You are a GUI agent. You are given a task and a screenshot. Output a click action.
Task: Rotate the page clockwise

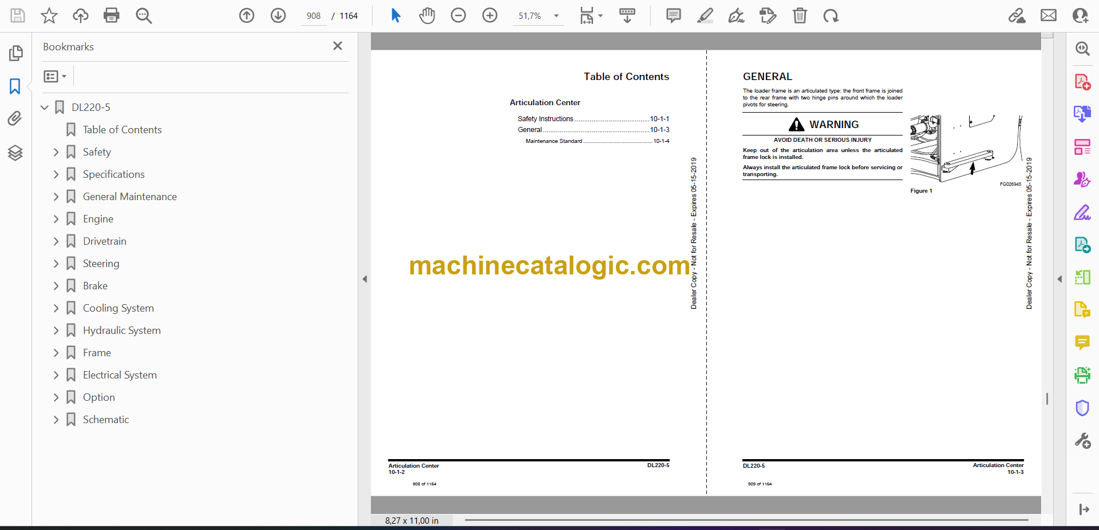[x=831, y=15]
